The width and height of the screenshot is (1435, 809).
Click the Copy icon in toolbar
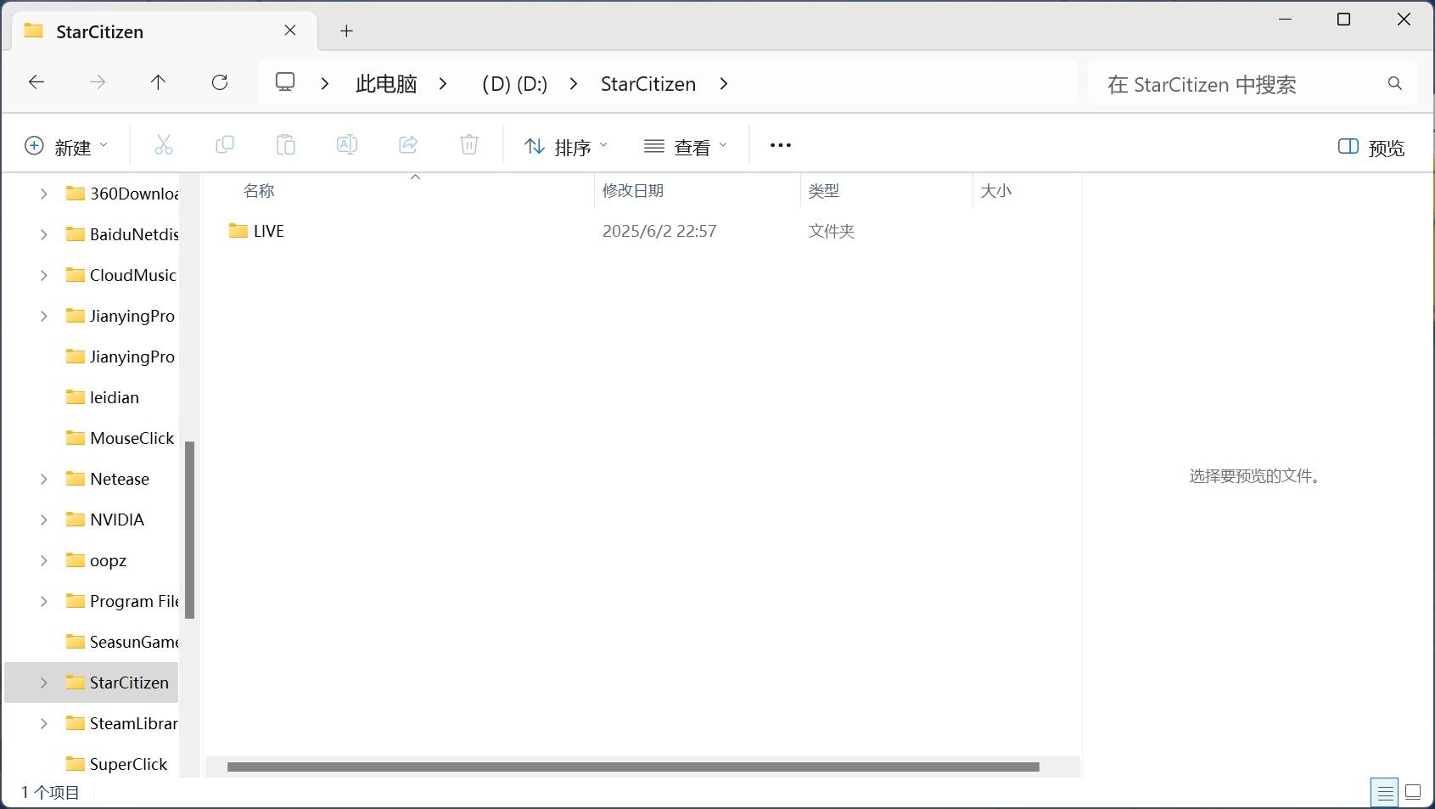[x=225, y=145]
